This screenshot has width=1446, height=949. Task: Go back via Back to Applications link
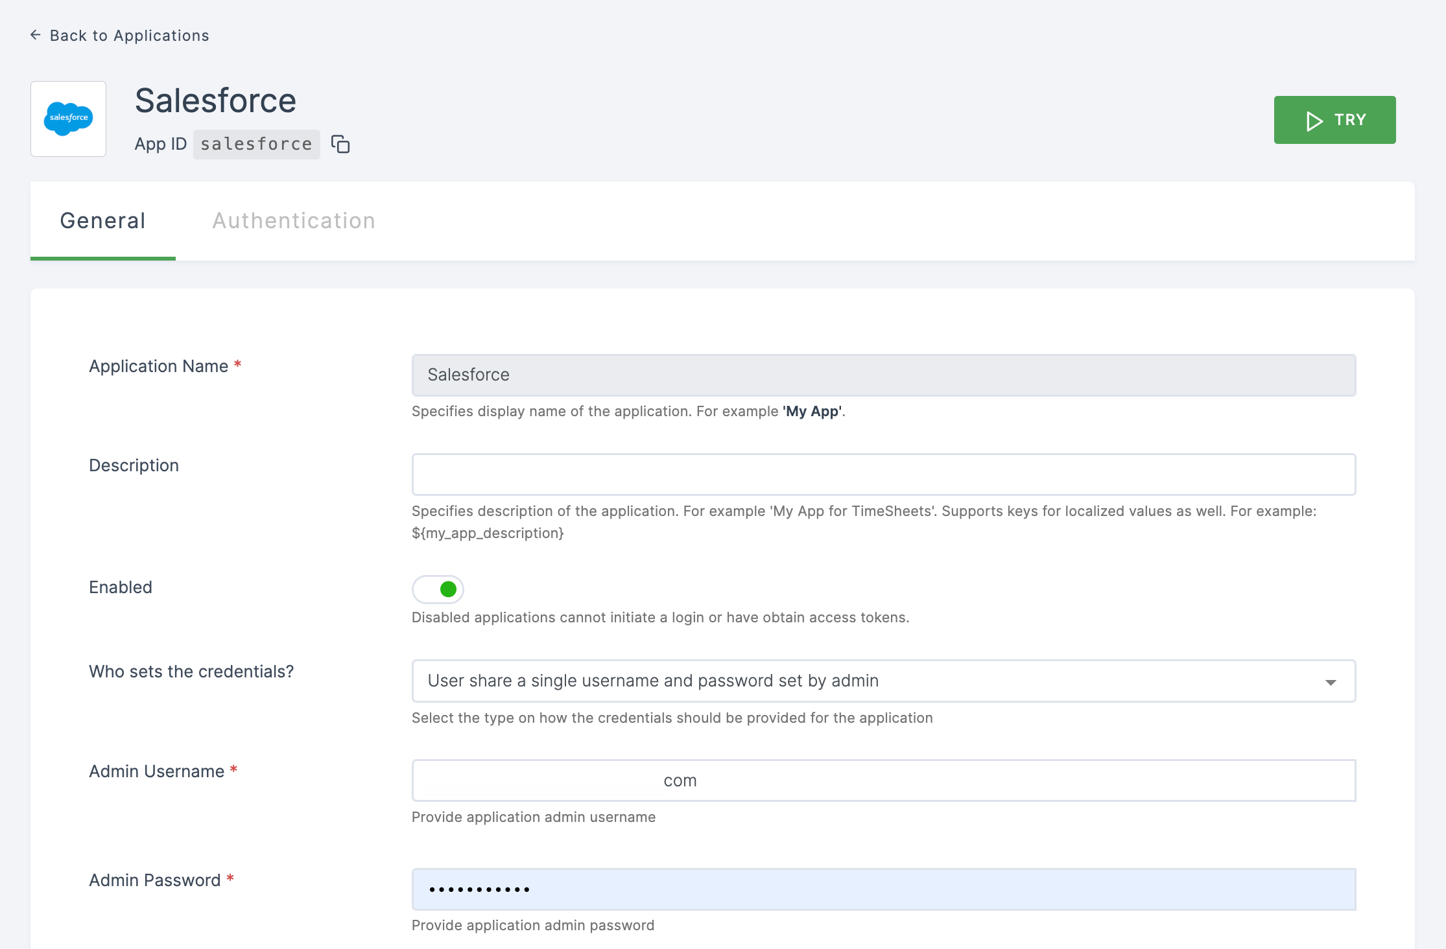pyautogui.click(x=120, y=36)
